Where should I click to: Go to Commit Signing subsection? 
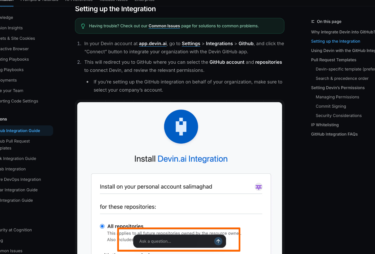(x=331, y=106)
